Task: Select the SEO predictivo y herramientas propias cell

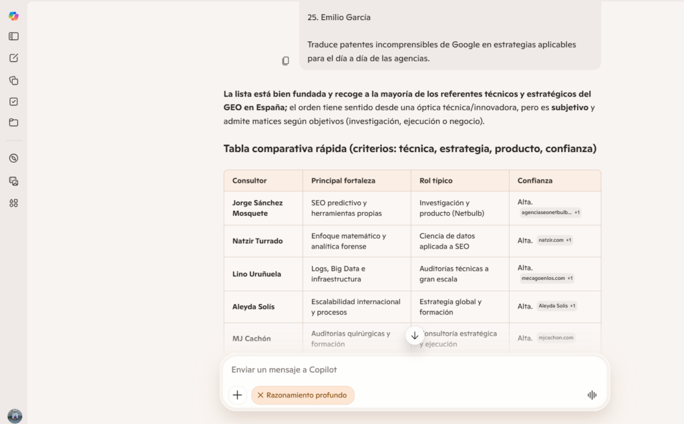Action: tap(357, 208)
